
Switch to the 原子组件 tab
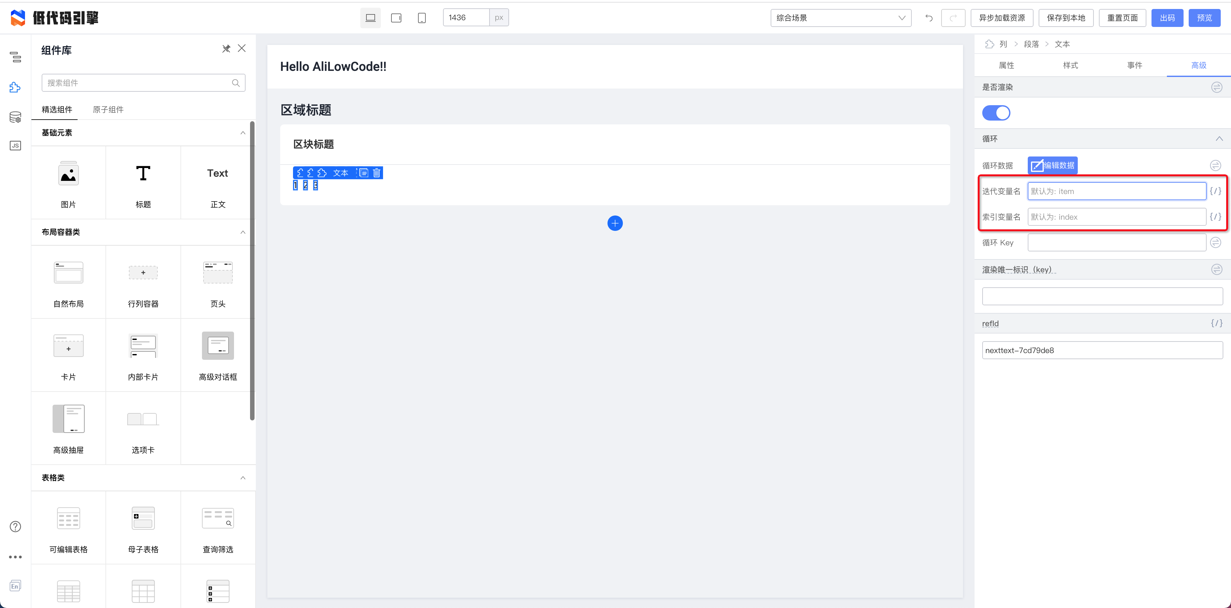coord(108,109)
